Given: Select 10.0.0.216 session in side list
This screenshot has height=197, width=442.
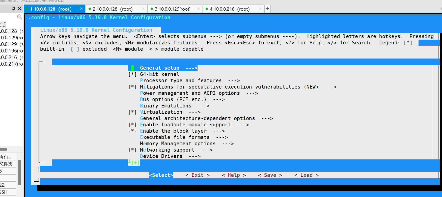Looking at the screenshot, I should (x=11, y=57).
